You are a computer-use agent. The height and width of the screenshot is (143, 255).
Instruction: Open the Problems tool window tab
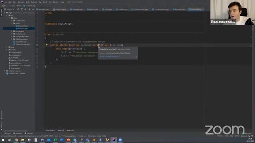pos(18,133)
